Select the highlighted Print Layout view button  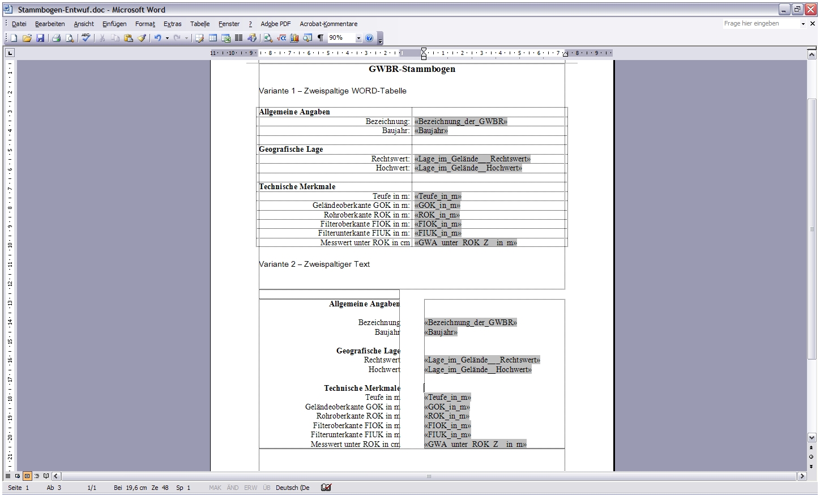27,476
